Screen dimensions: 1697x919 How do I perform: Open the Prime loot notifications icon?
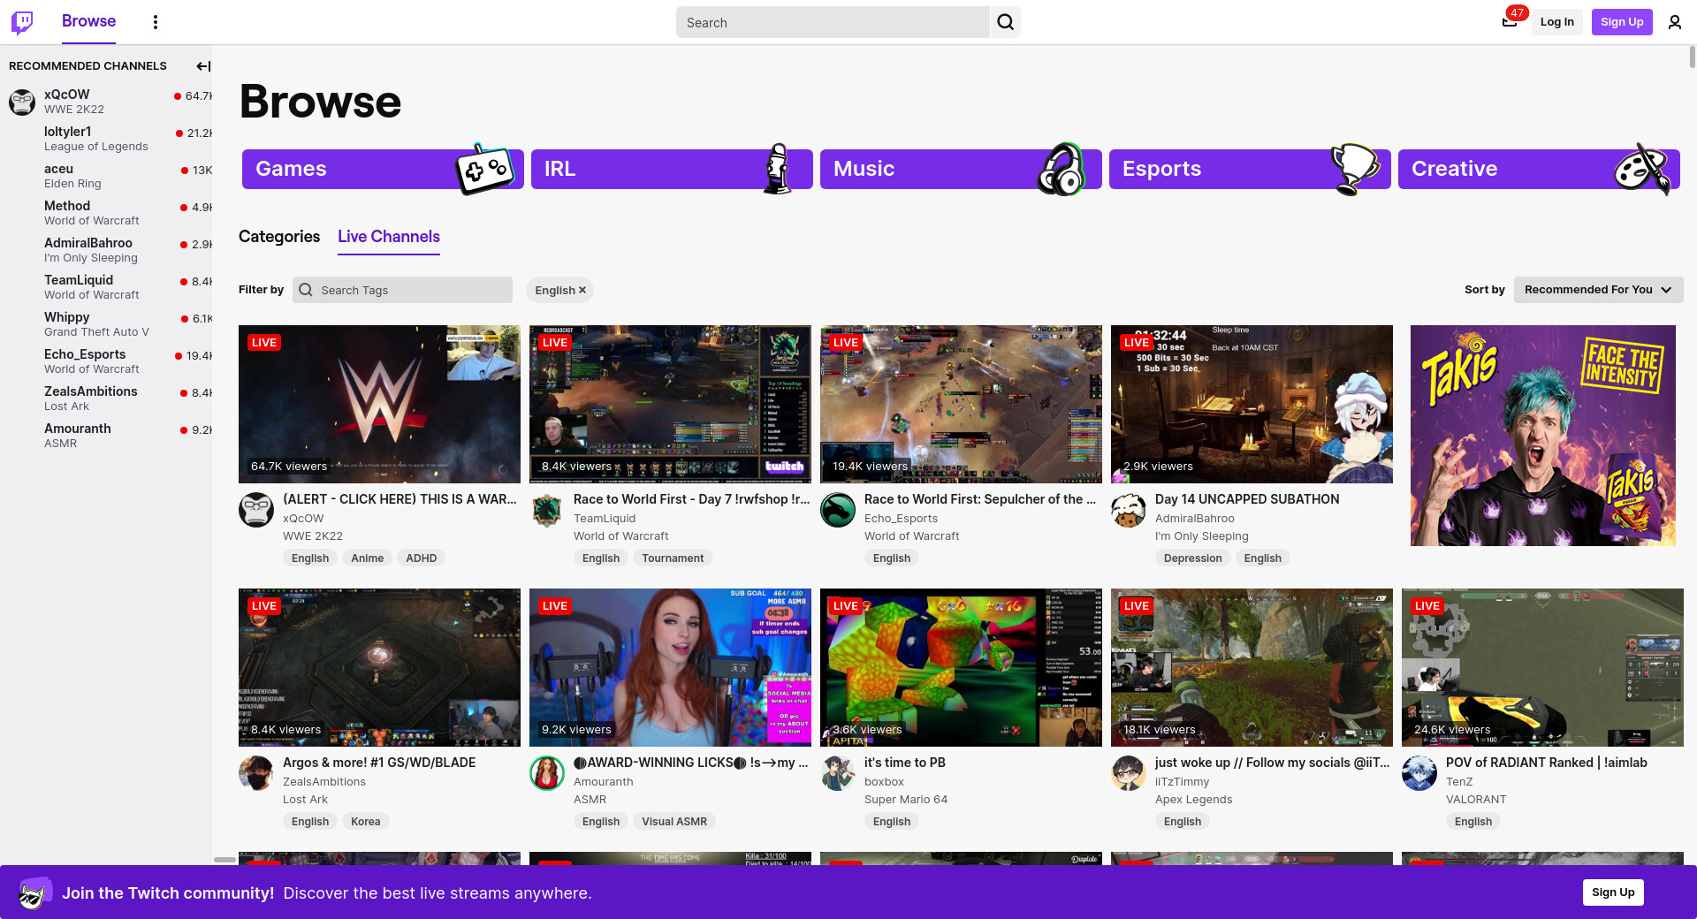coord(1510,22)
